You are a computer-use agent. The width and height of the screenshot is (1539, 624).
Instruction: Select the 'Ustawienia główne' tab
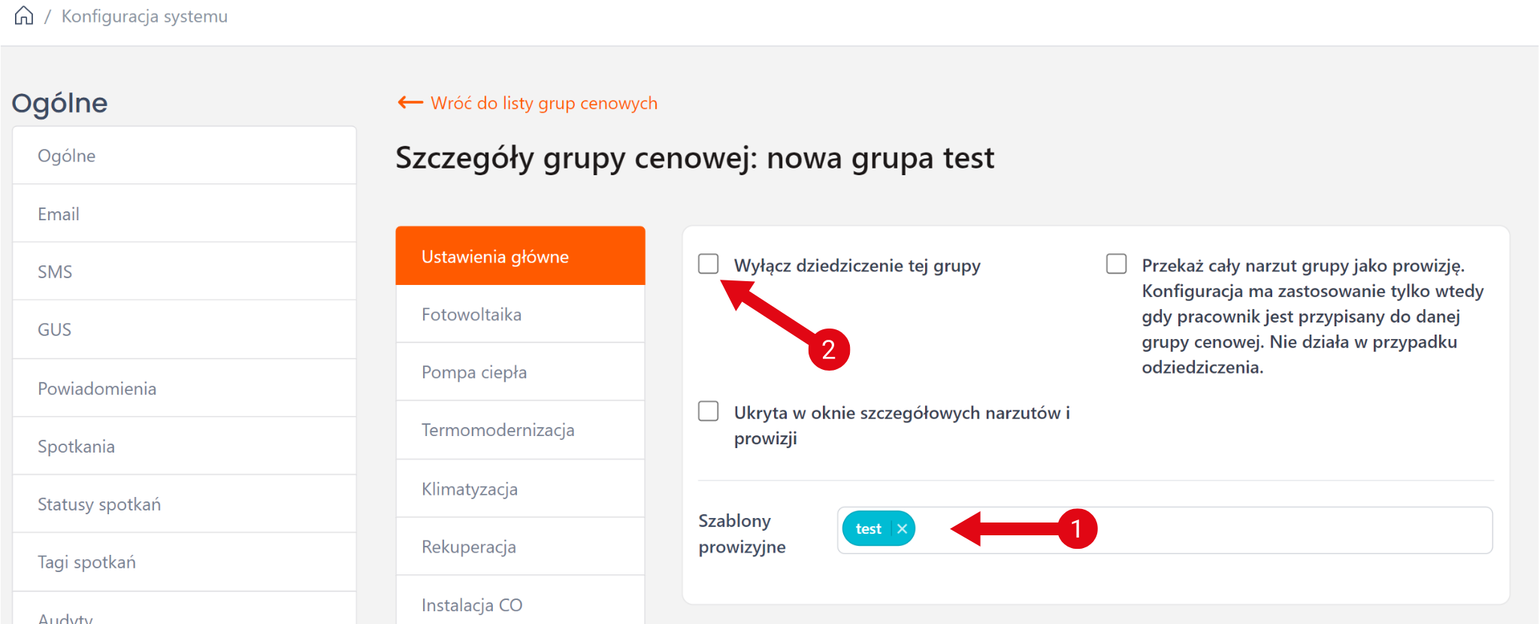(x=520, y=256)
